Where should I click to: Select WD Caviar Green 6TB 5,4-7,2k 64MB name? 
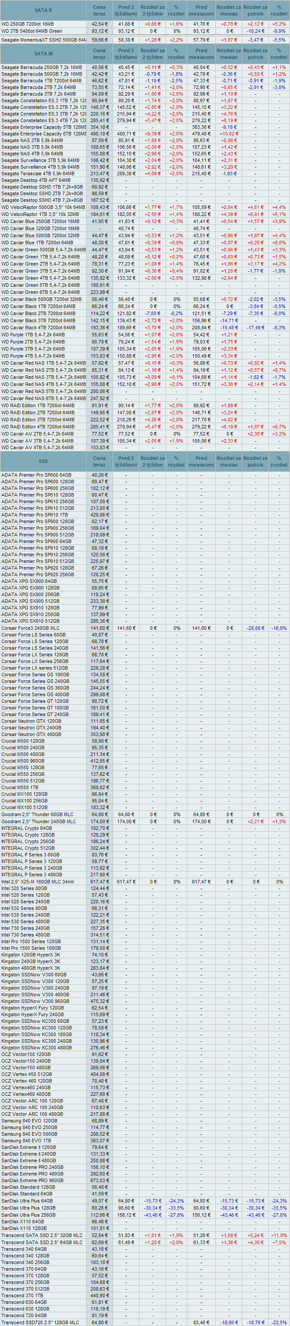coord(41,293)
